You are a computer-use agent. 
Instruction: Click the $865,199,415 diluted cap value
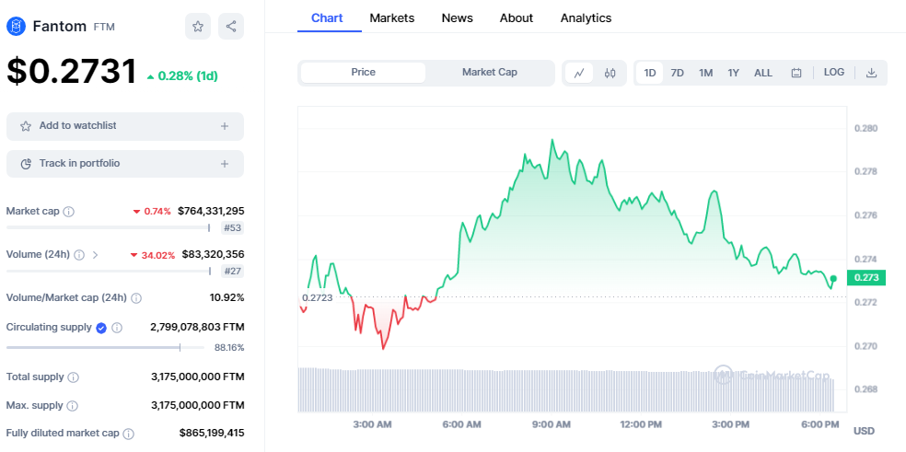212,433
